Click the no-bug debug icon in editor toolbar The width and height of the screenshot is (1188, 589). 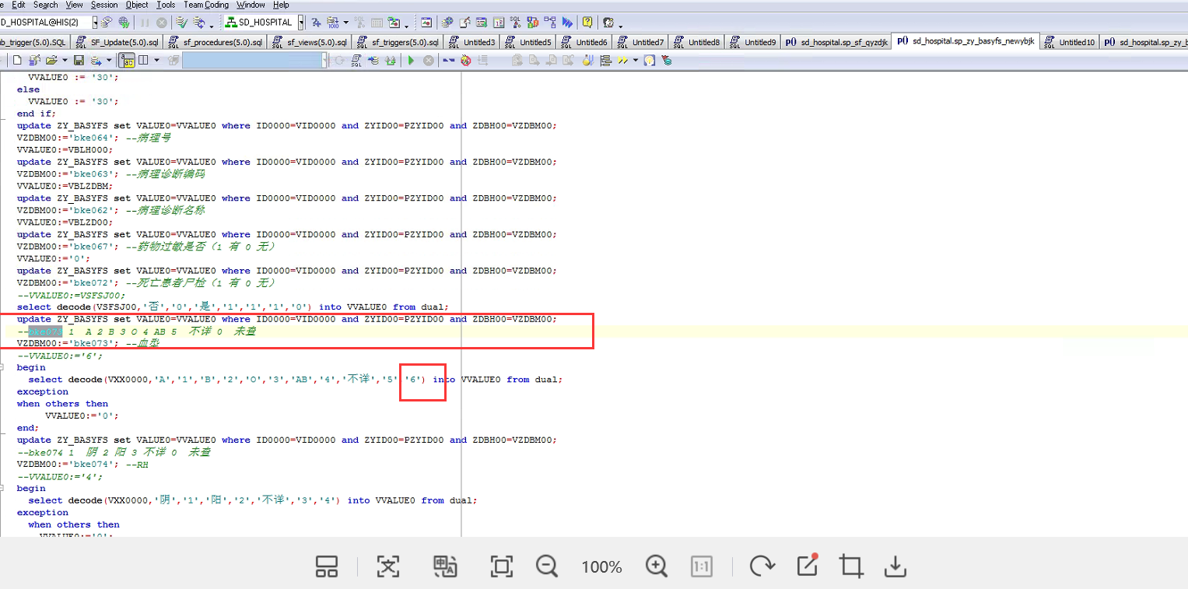[466, 60]
